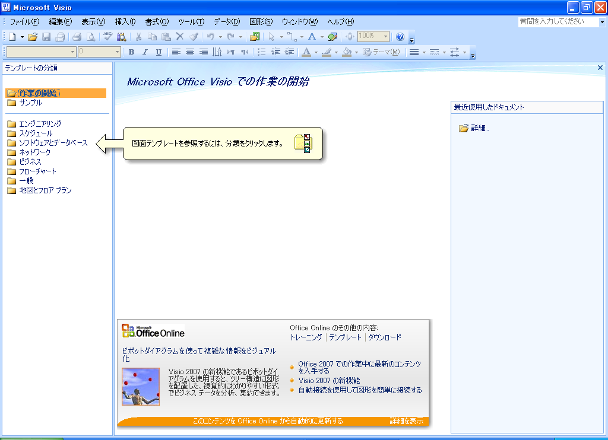Open the Line Weight dropdown arrow

tap(424, 53)
